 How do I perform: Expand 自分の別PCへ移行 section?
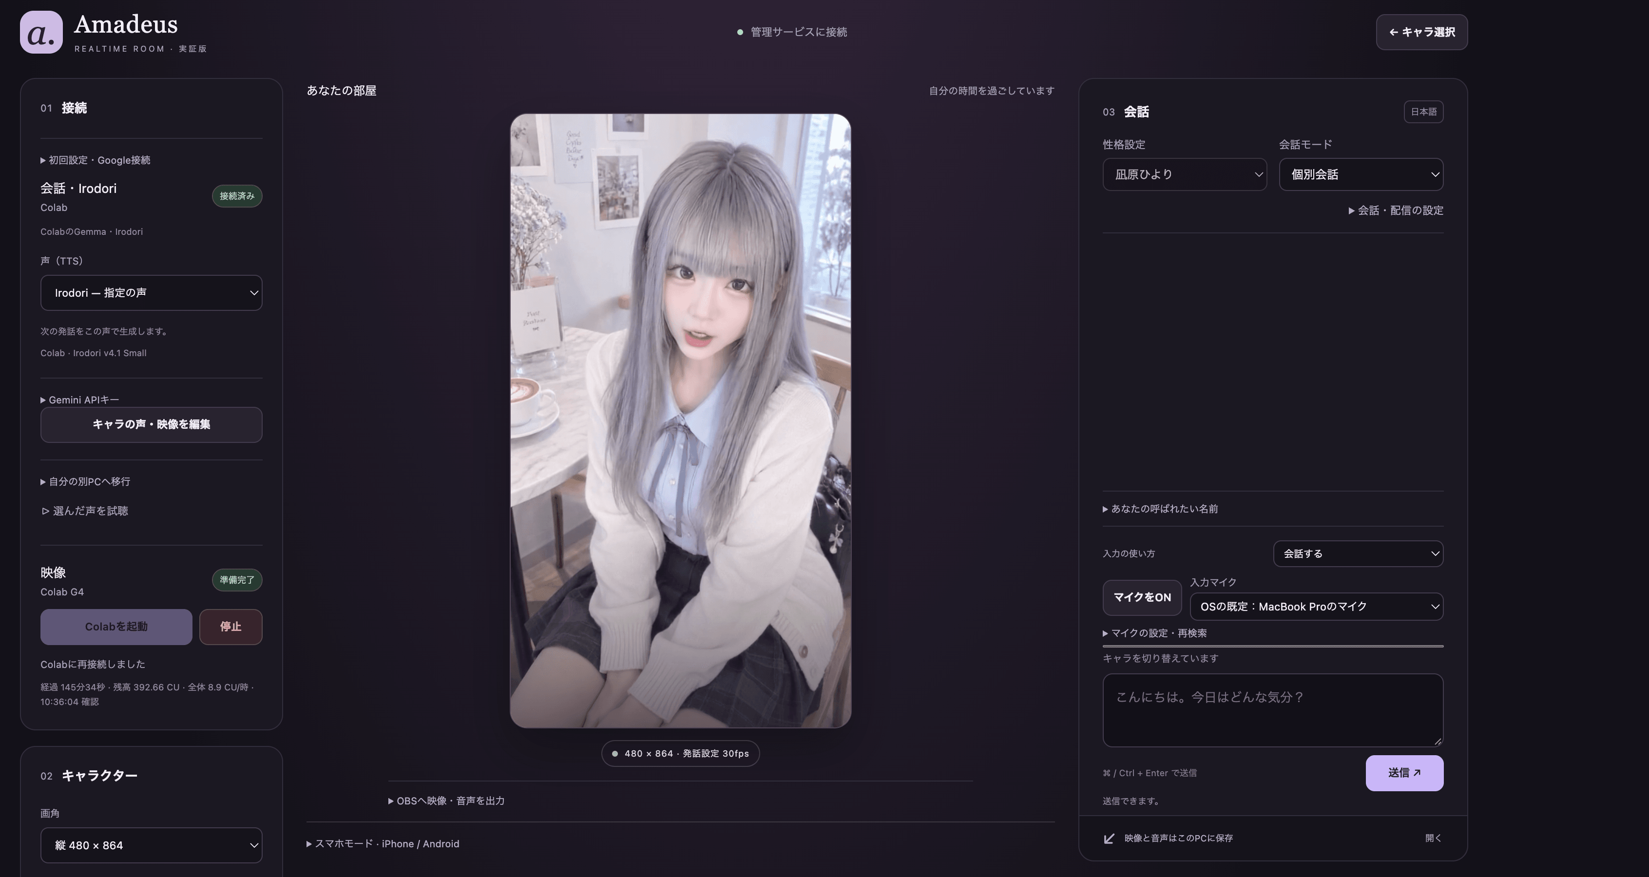pos(85,481)
